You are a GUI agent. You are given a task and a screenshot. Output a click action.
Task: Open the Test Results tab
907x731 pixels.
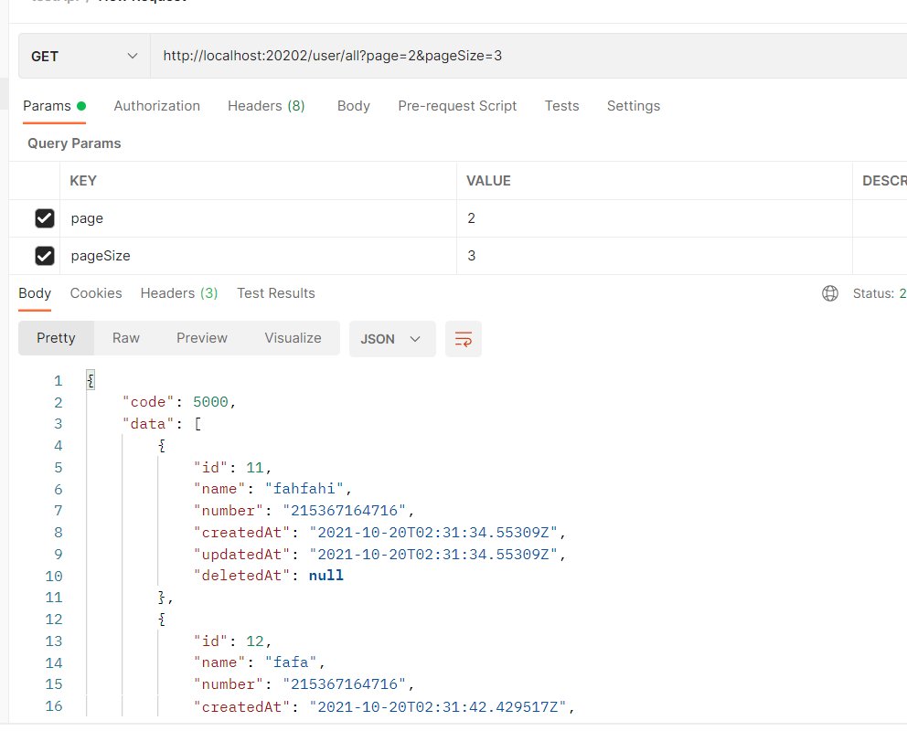pos(276,293)
